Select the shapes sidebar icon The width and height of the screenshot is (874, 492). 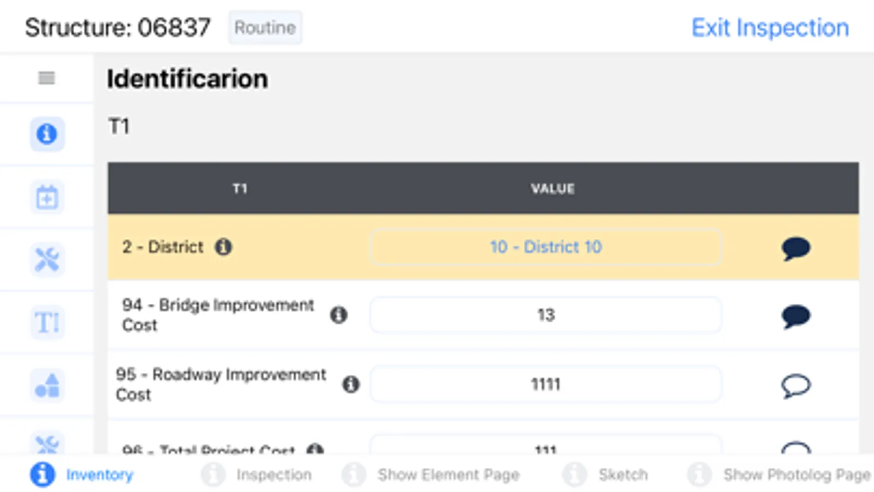(x=47, y=385)
